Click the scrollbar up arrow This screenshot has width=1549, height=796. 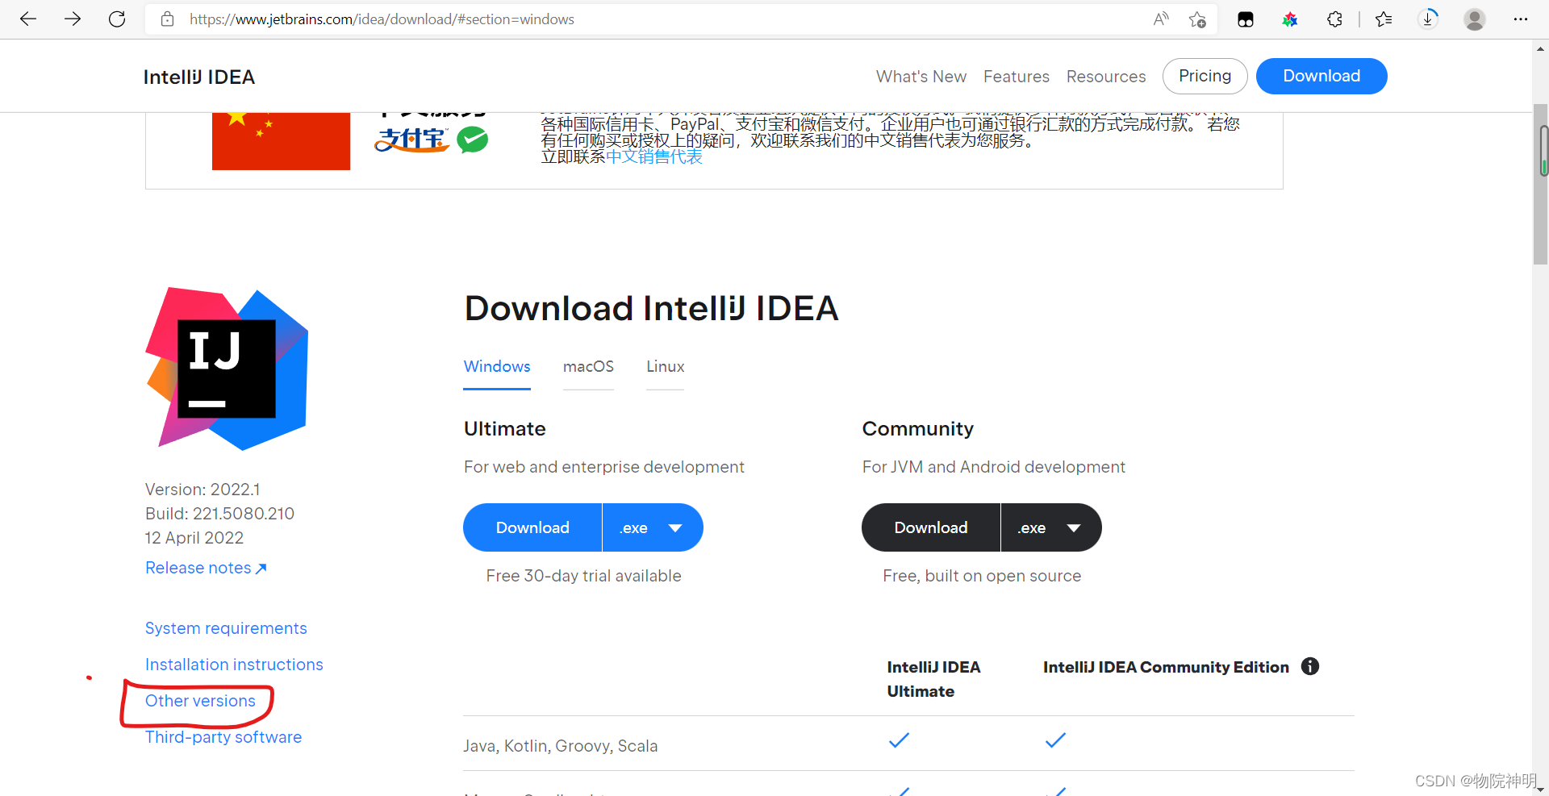1540,49
